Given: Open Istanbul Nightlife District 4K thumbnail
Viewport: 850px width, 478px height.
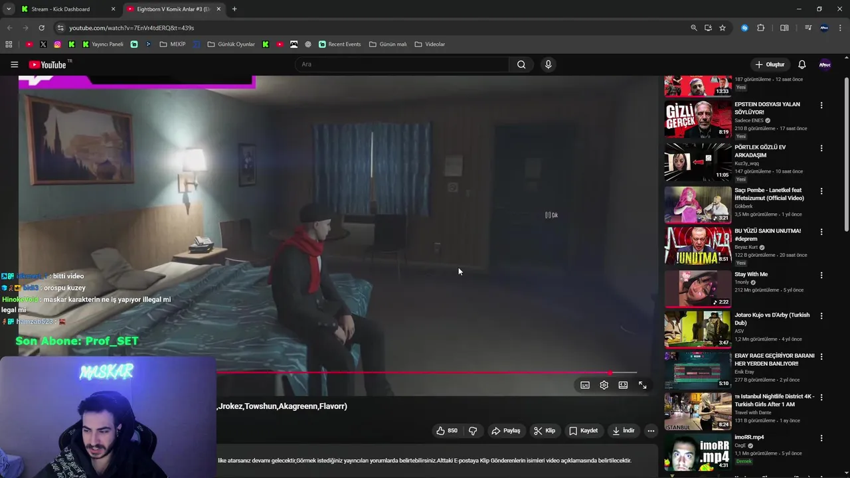Looking at the screenshot, I should [698, 412].
